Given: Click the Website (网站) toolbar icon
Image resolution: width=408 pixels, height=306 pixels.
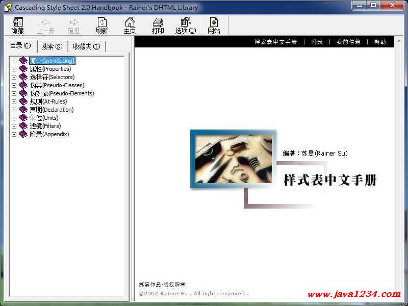Looking at the screenshot, I should click(214, 25).
